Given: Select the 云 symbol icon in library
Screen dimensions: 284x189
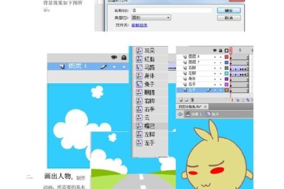Looking at the screenshot, I should coord(139,118).
